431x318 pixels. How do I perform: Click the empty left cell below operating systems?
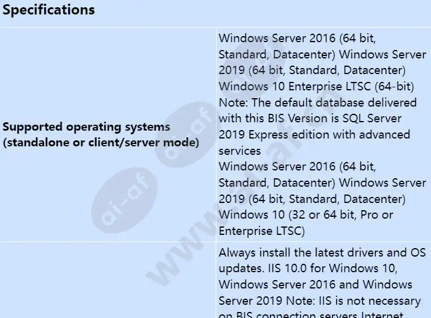108,280
